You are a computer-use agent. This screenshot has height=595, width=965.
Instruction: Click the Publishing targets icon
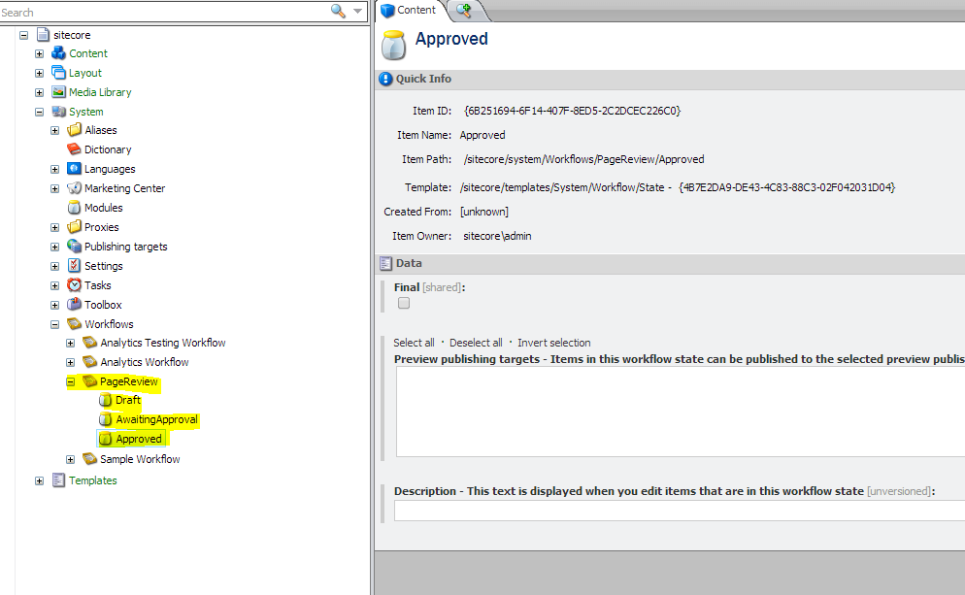point(76,246)
